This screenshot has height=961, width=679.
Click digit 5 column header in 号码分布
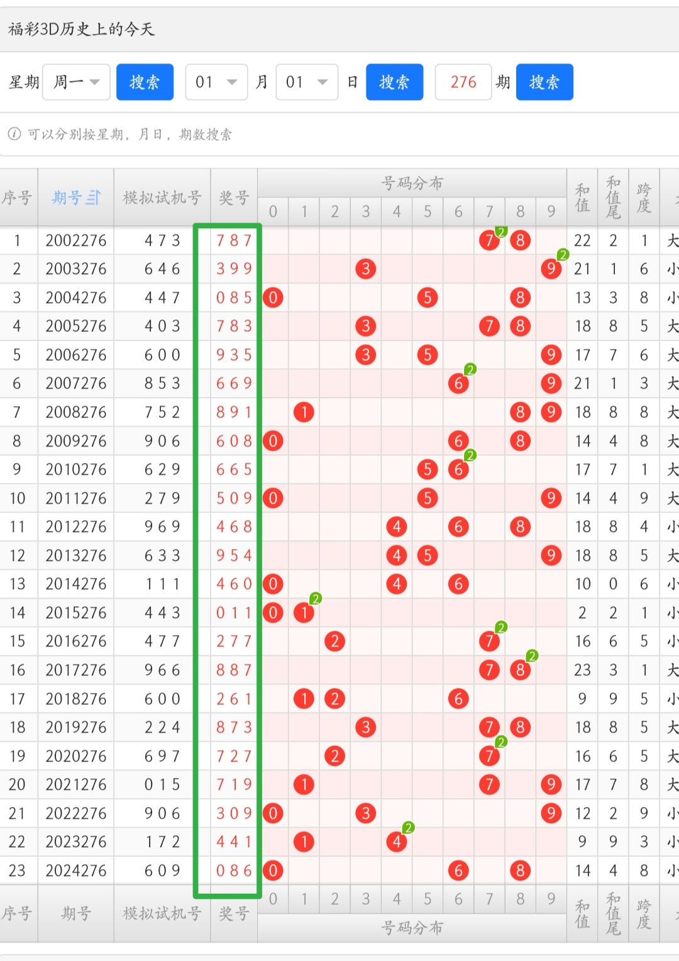pos(428,211)
